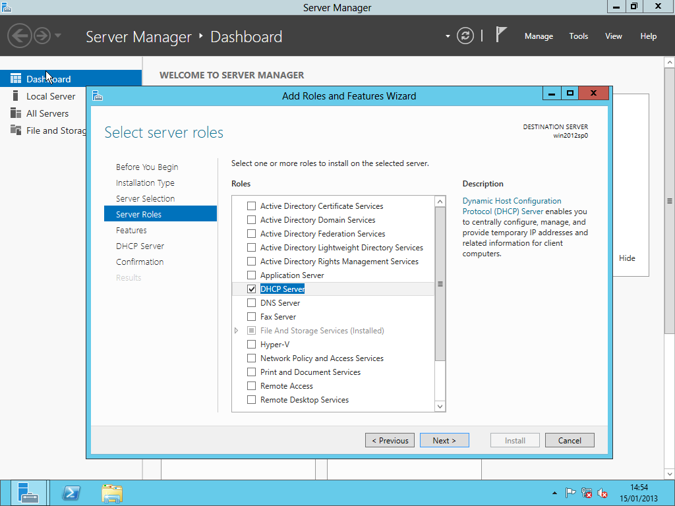Click the back navigation arrow

tap(20, 36)
